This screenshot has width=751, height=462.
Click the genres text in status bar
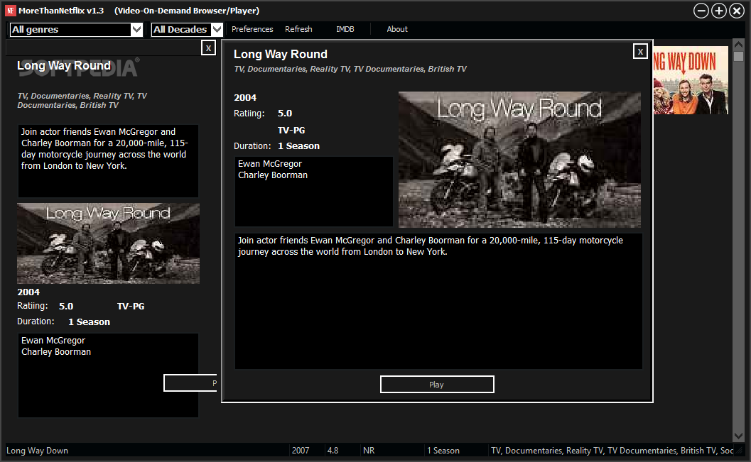click(612, 451)
